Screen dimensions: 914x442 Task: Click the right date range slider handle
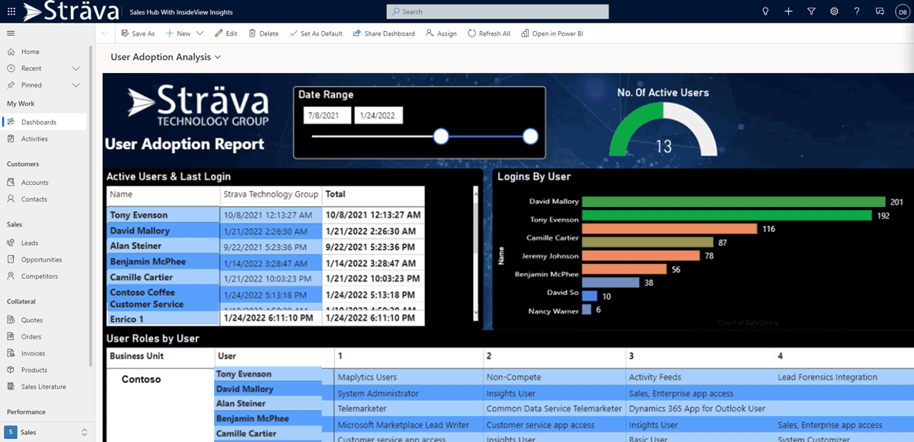[x=531, y=136]
